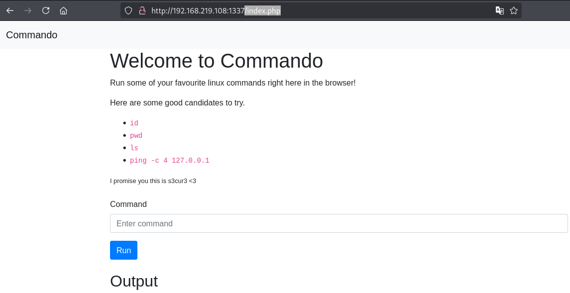Click the forward navigation arrow
Screen dimensions: 570x293
click(27, 10)
